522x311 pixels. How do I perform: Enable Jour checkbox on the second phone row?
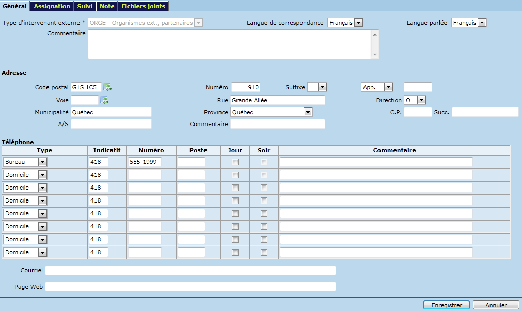point(235,175)
